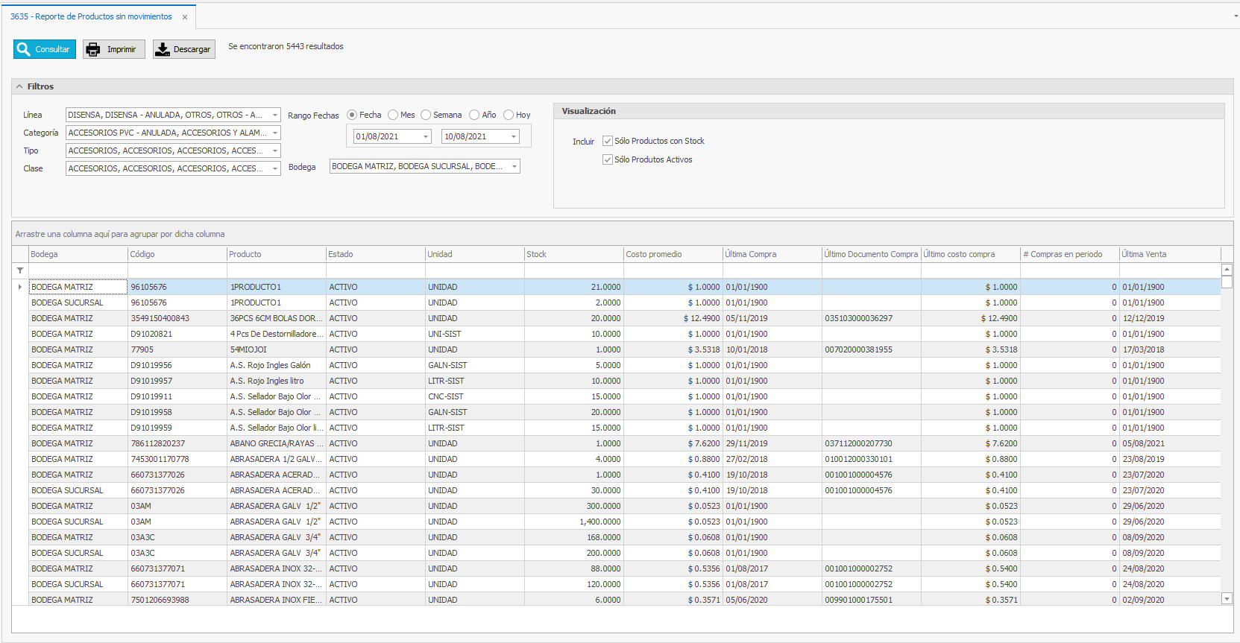This screenshot has height=643, width=1240.
Task: Click the Descargar download button
Action: coord(183,49)
